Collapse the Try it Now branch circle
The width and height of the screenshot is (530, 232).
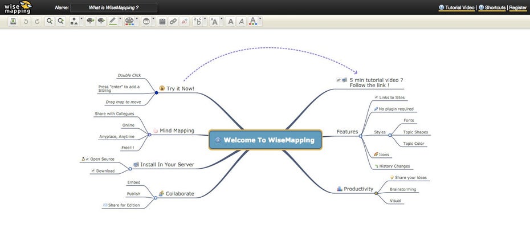pos(157,93)
